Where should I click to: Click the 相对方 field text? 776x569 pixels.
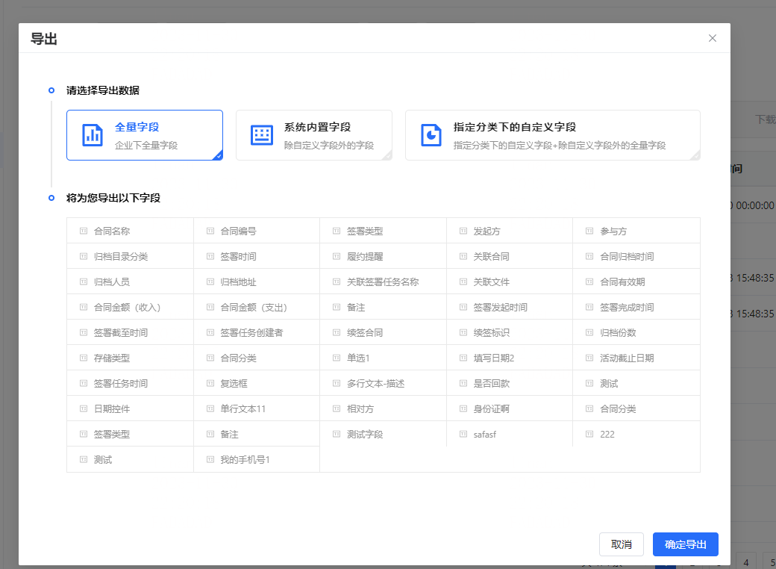(360, 408)
